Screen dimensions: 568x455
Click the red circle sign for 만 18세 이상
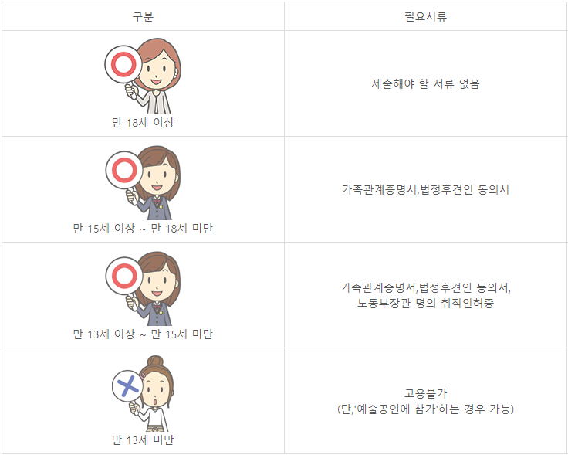click(x=123, y=65)
